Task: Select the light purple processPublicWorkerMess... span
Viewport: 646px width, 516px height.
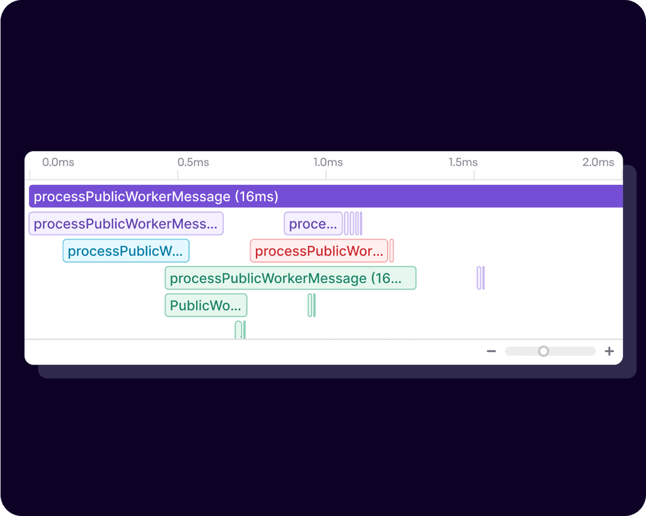Action: pos(126,224)
